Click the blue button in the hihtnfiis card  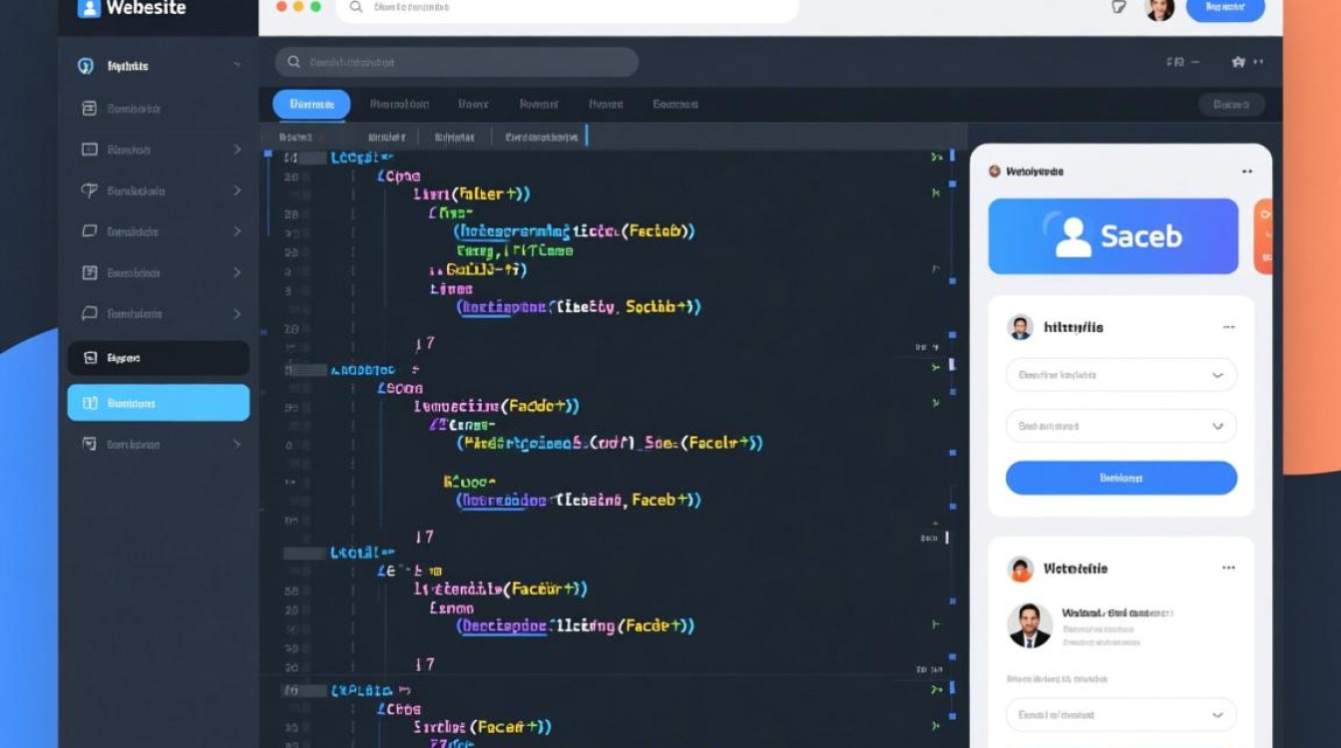(x=1121, y=478)
